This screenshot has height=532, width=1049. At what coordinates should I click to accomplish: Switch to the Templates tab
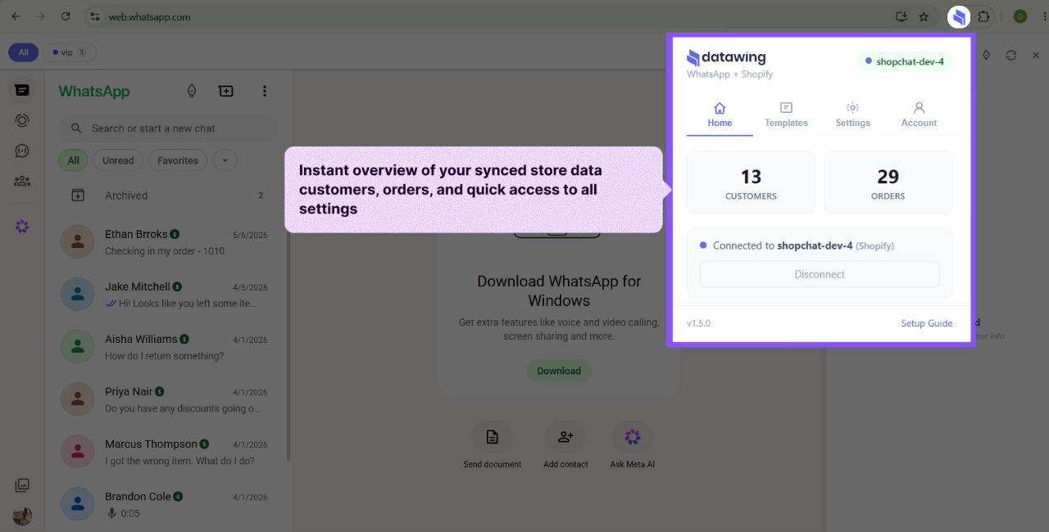786,115
